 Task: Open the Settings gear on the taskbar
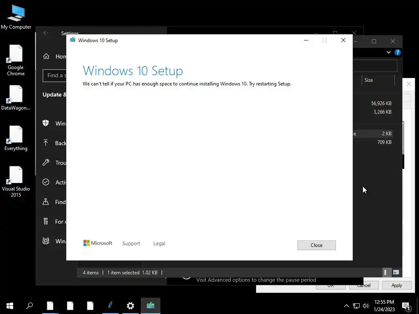click(x=131, y=306)
